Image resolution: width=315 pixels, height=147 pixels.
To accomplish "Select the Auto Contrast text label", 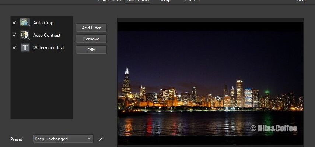I will click(47, 35).
